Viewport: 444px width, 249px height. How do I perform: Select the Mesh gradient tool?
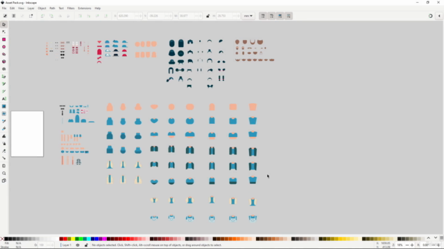[x=4, y=113]
